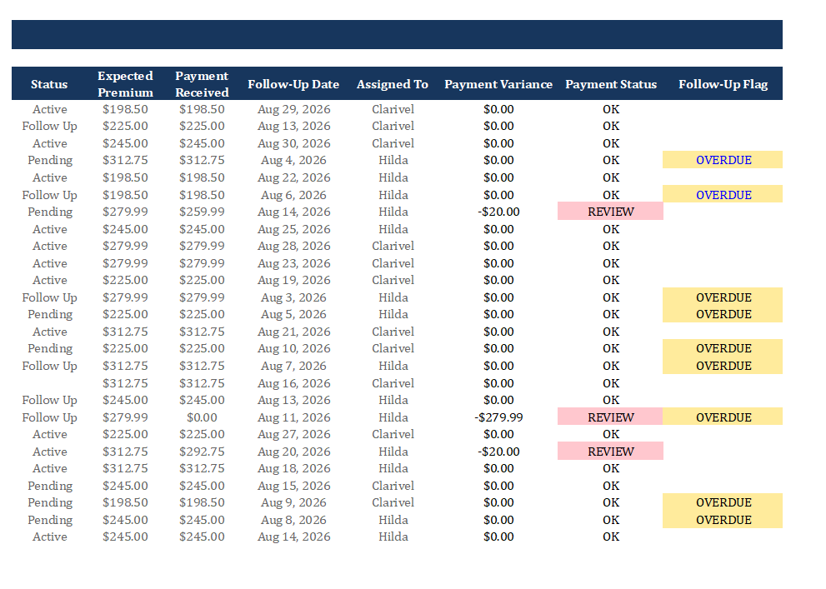Select the Assigned To column header
826x589 pixels.
[x=393, y=83]
